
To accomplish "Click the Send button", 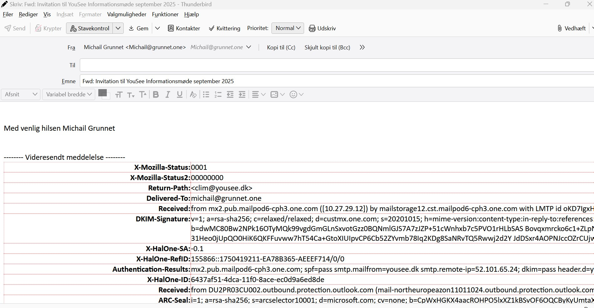I will 15,28.
